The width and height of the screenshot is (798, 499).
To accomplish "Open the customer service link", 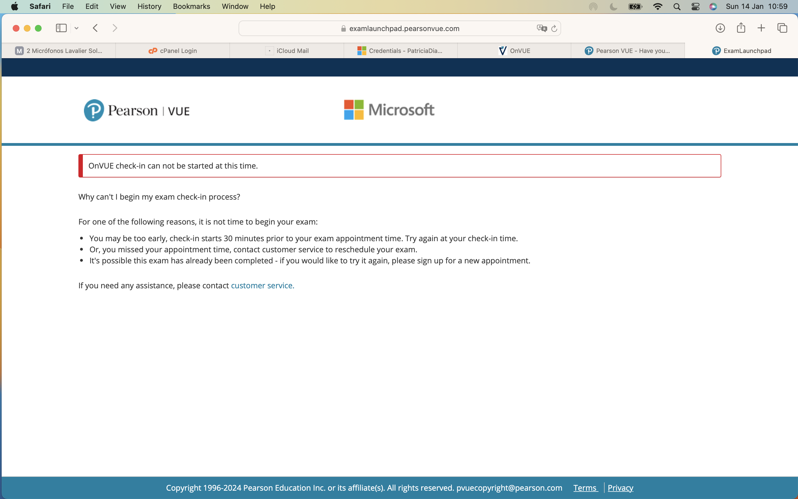I will click(262, 286).
